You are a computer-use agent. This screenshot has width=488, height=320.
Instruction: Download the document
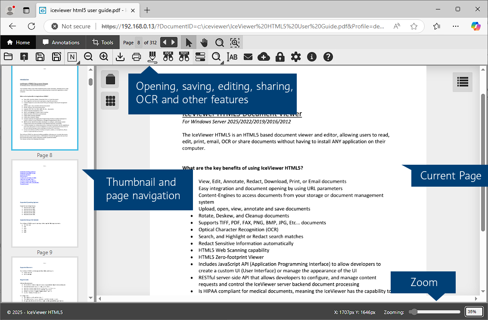[120, 57]
